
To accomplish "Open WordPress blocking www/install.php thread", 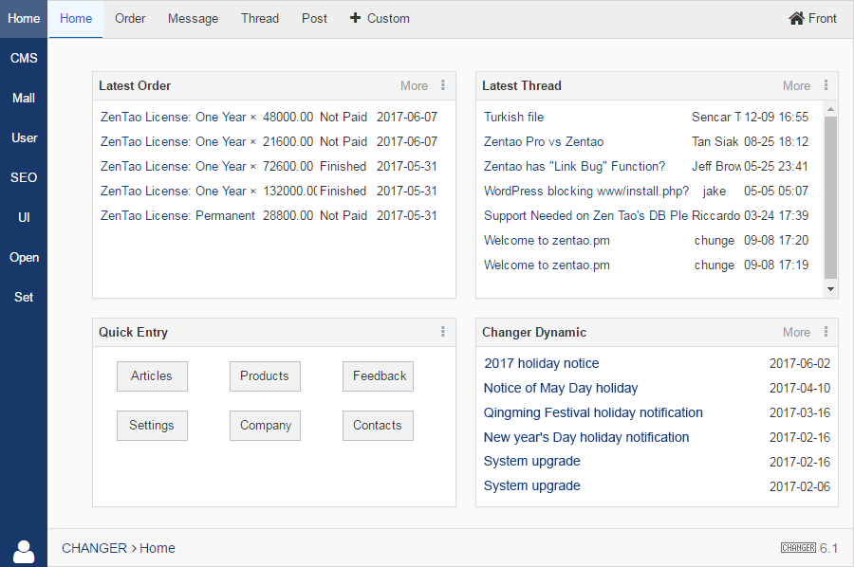I will coord(586,191).
